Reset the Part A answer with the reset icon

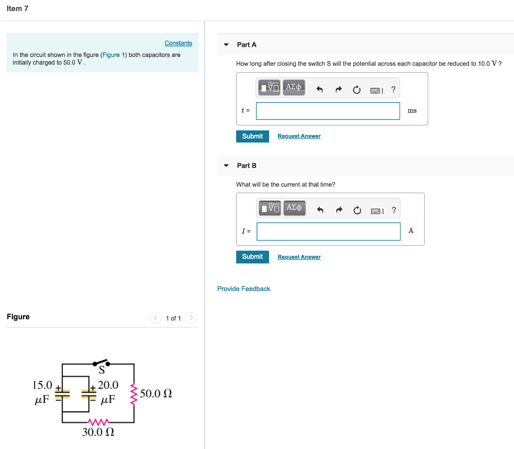356,89
